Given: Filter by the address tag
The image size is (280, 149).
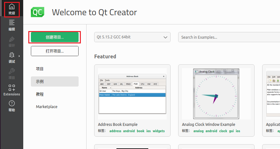Looking at the screenshot, I should (115, 131).
